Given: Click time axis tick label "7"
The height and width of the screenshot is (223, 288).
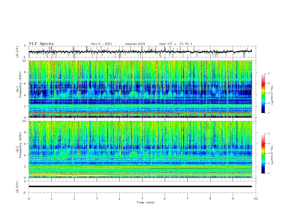Looking at the screenshot, I should 188,199.
